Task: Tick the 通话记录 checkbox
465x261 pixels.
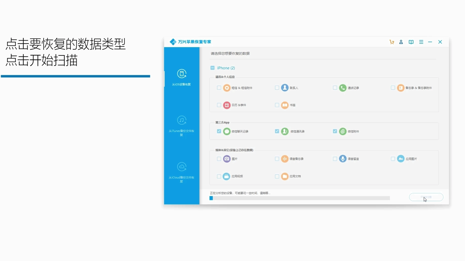Action: point(335,88)
